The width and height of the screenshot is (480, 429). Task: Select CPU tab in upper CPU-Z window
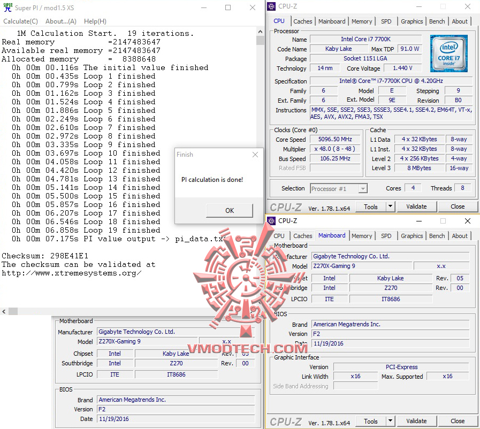point(279,21)
